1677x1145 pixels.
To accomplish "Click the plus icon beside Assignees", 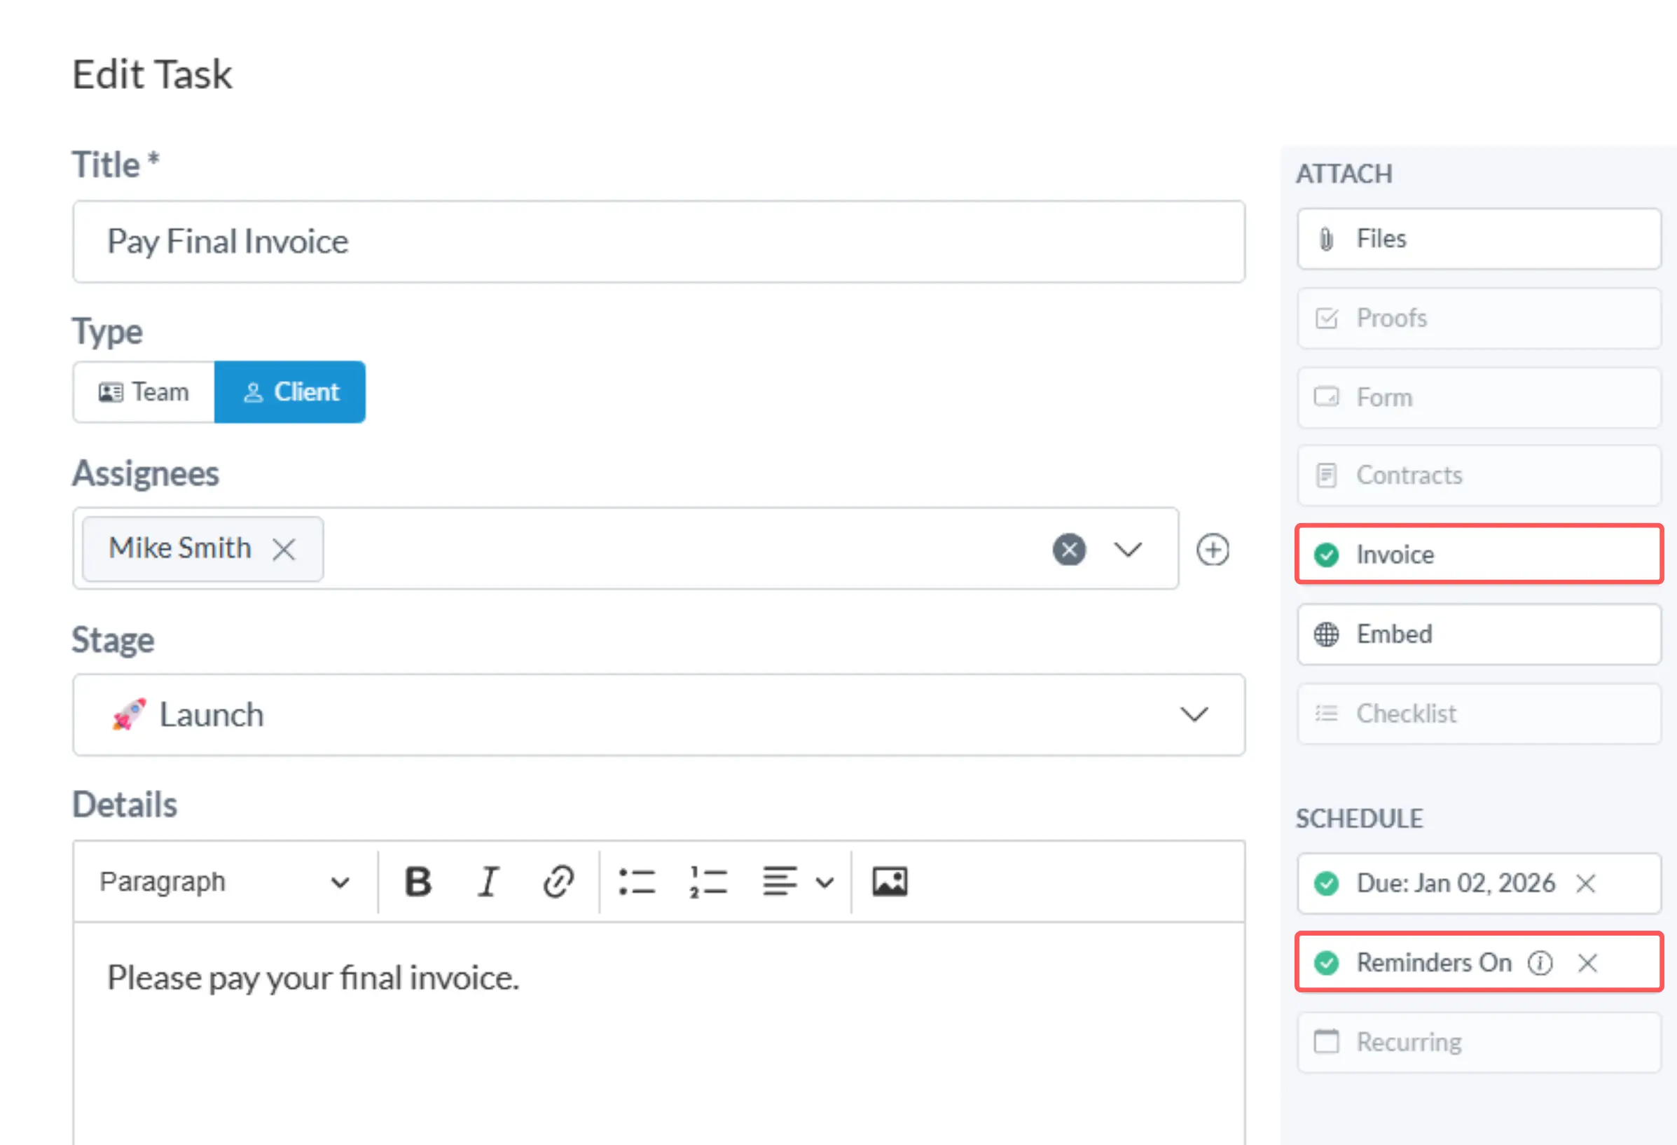I will click(x=1213, y=550).
